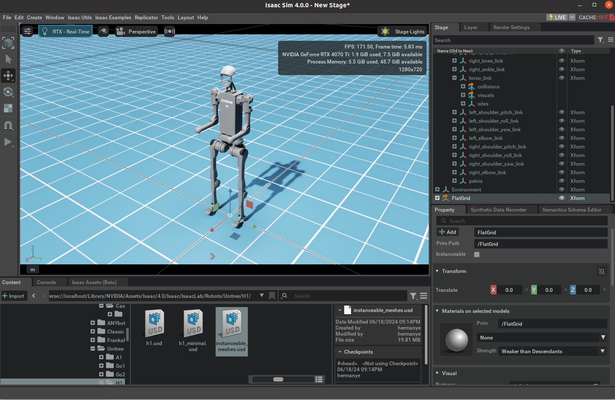Click the Play simulation button
Image resolution: width=615 pixels, height=400 pixels.
[8, 142]
